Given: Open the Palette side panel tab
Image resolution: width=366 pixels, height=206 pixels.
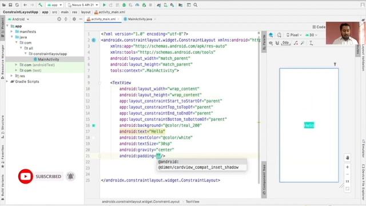Looking at the screenshot, I should [264, 42].
